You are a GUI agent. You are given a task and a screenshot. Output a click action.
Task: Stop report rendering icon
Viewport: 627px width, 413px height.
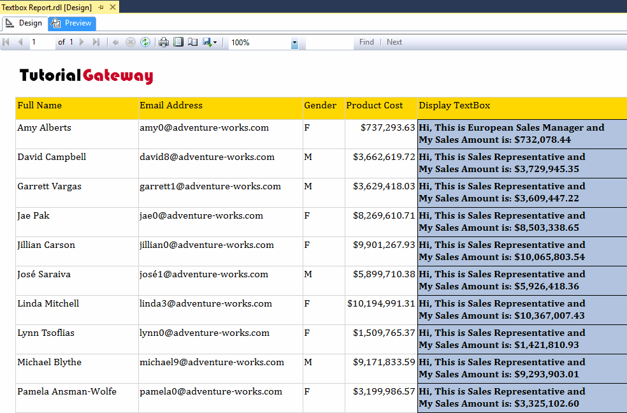point(131,42)
